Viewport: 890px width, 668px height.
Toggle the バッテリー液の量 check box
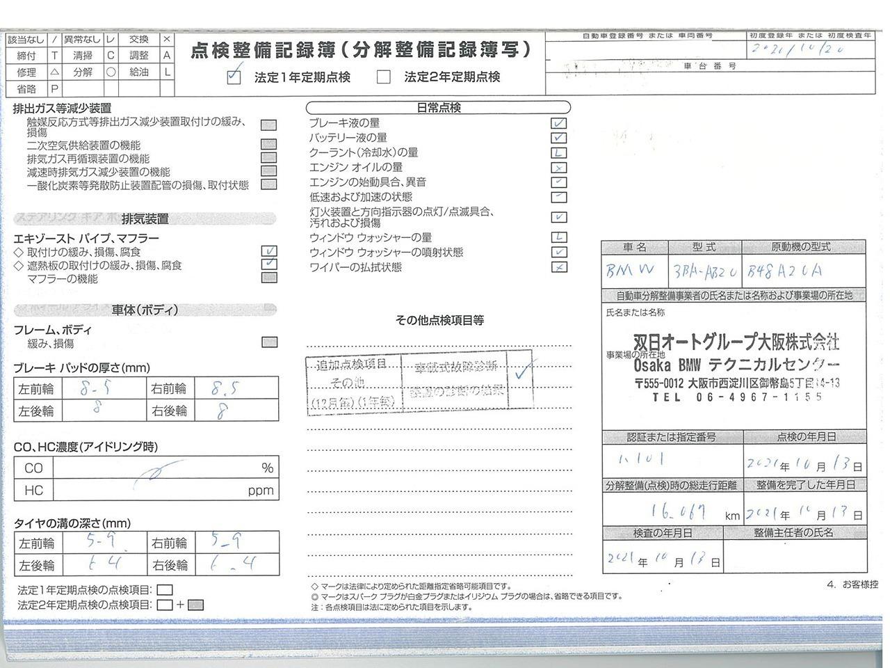click(558, 138)
